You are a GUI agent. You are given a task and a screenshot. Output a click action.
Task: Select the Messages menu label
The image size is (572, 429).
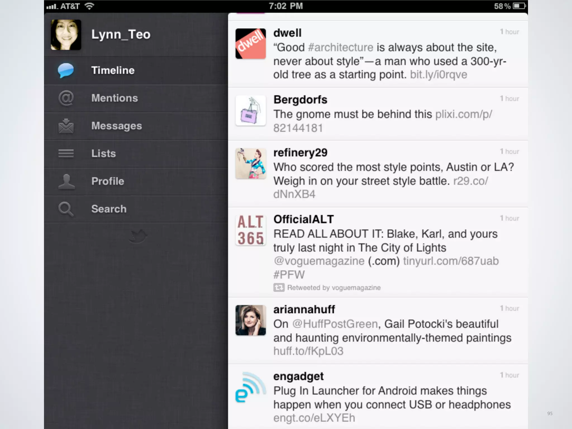coord(116,126)
